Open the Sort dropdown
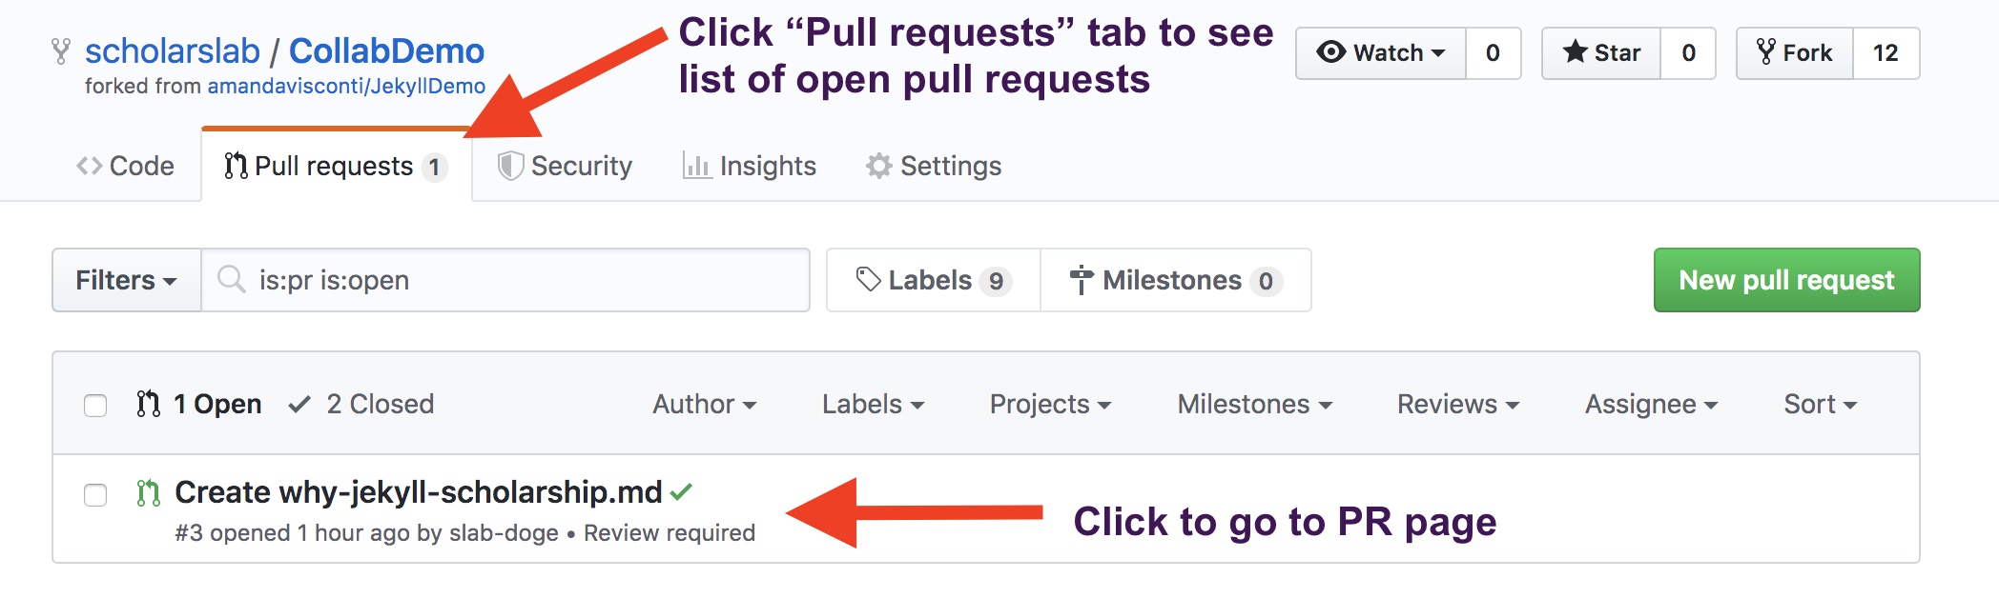This screenshot has height=598, width=1999. coord(1818,404)
